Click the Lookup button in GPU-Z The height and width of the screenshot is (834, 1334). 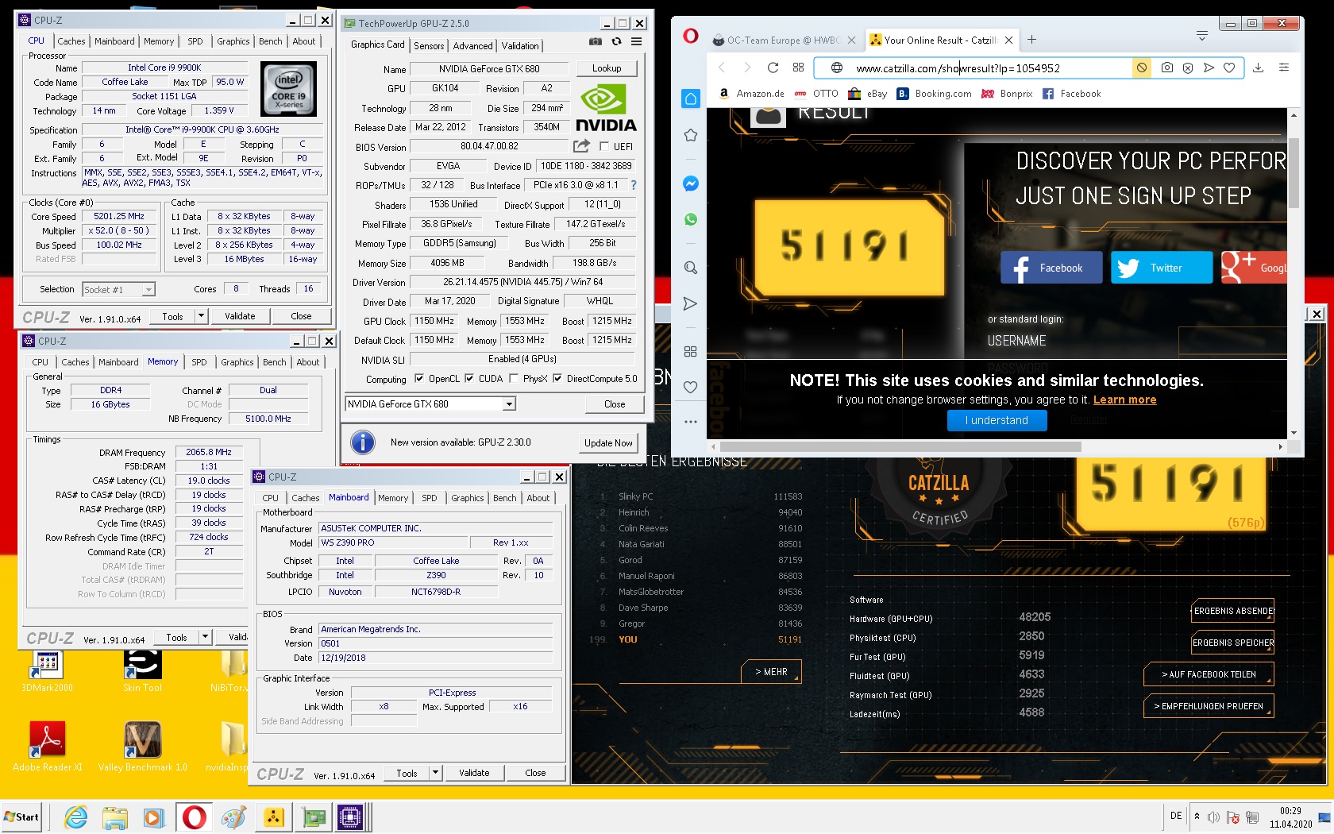click(x=607, y=68)
